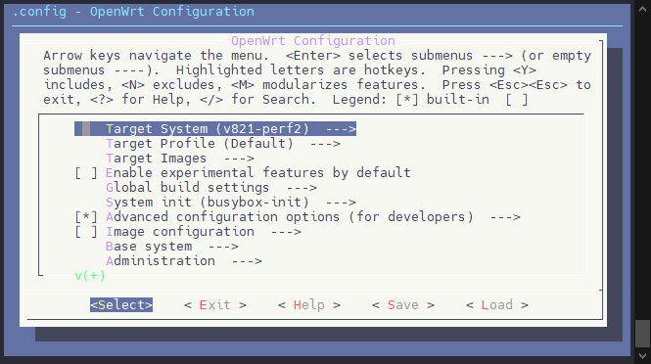Viewport: 651px width, 364px height.
Task: Click the < Save > button
Action: (403, 305)
